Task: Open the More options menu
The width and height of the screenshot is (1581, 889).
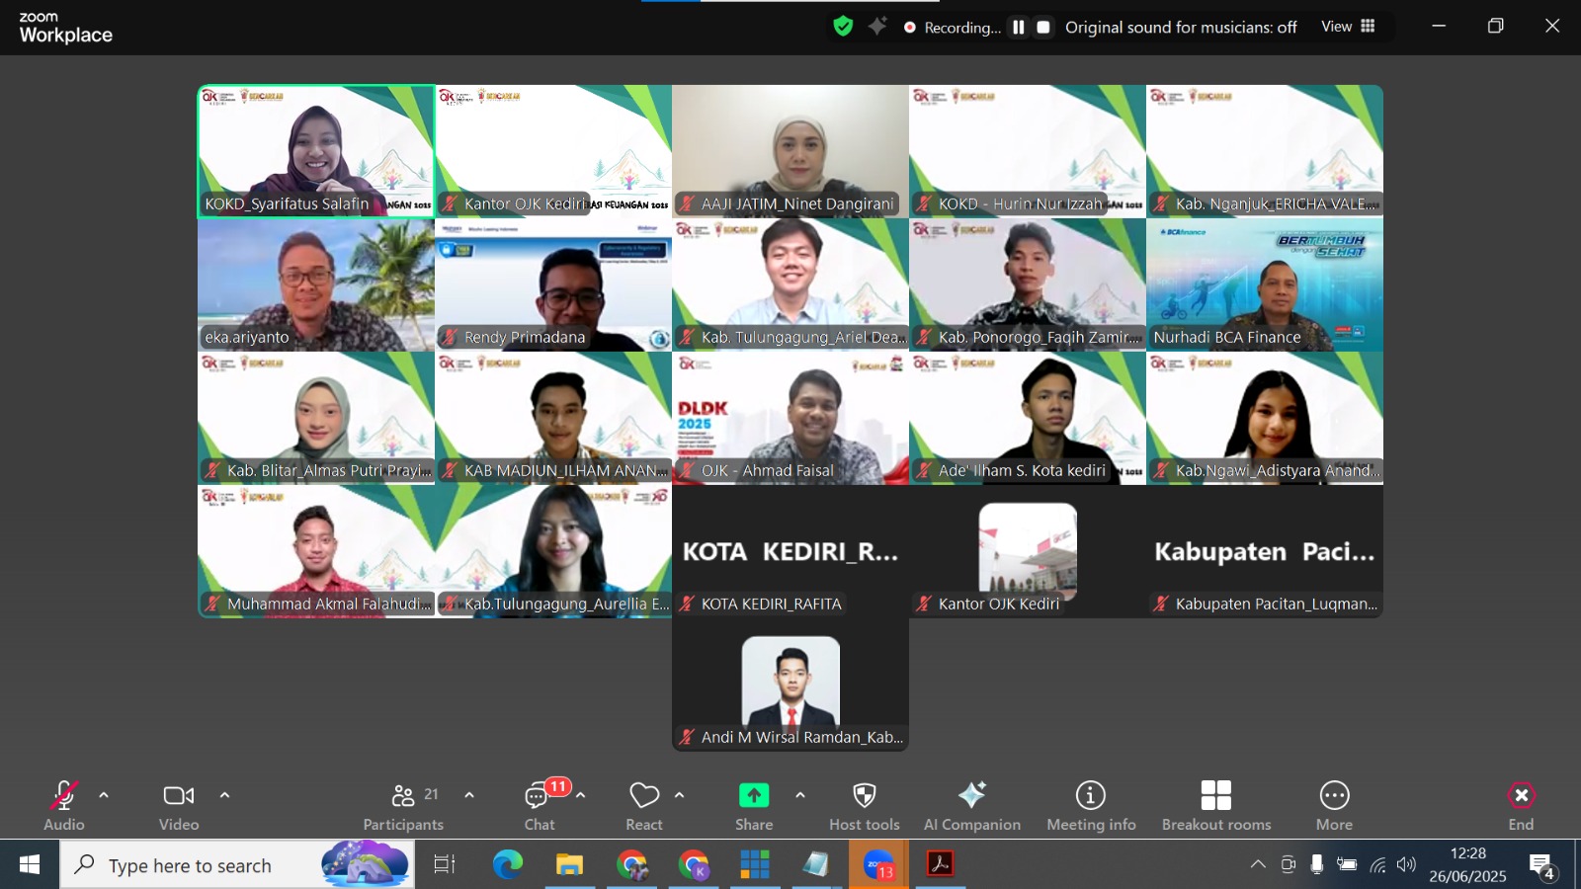Action: 1333,805
